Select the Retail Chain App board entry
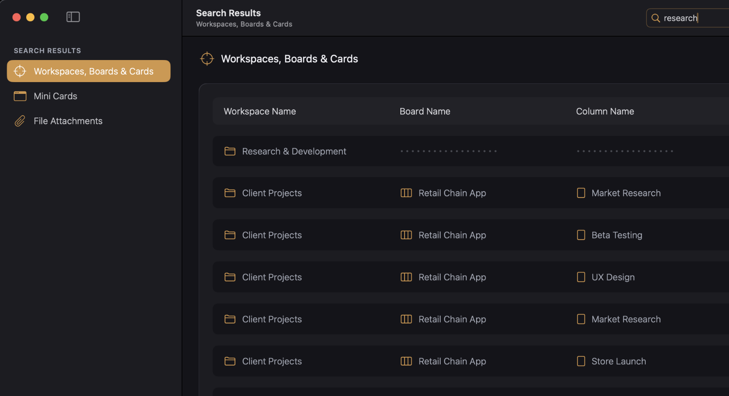The height and width of the screenshot is (396, 729). pos(452,193)
